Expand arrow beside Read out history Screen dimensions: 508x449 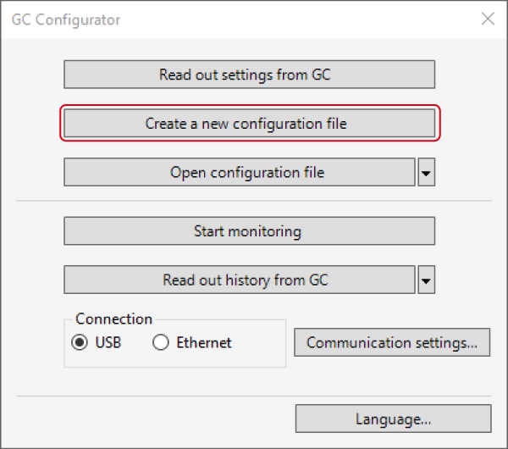click(x=427, y=280)
